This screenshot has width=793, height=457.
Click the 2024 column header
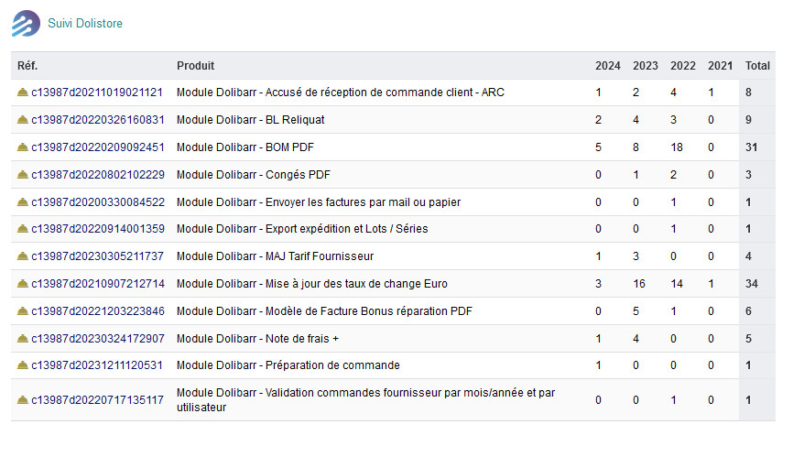coord(607,66)
